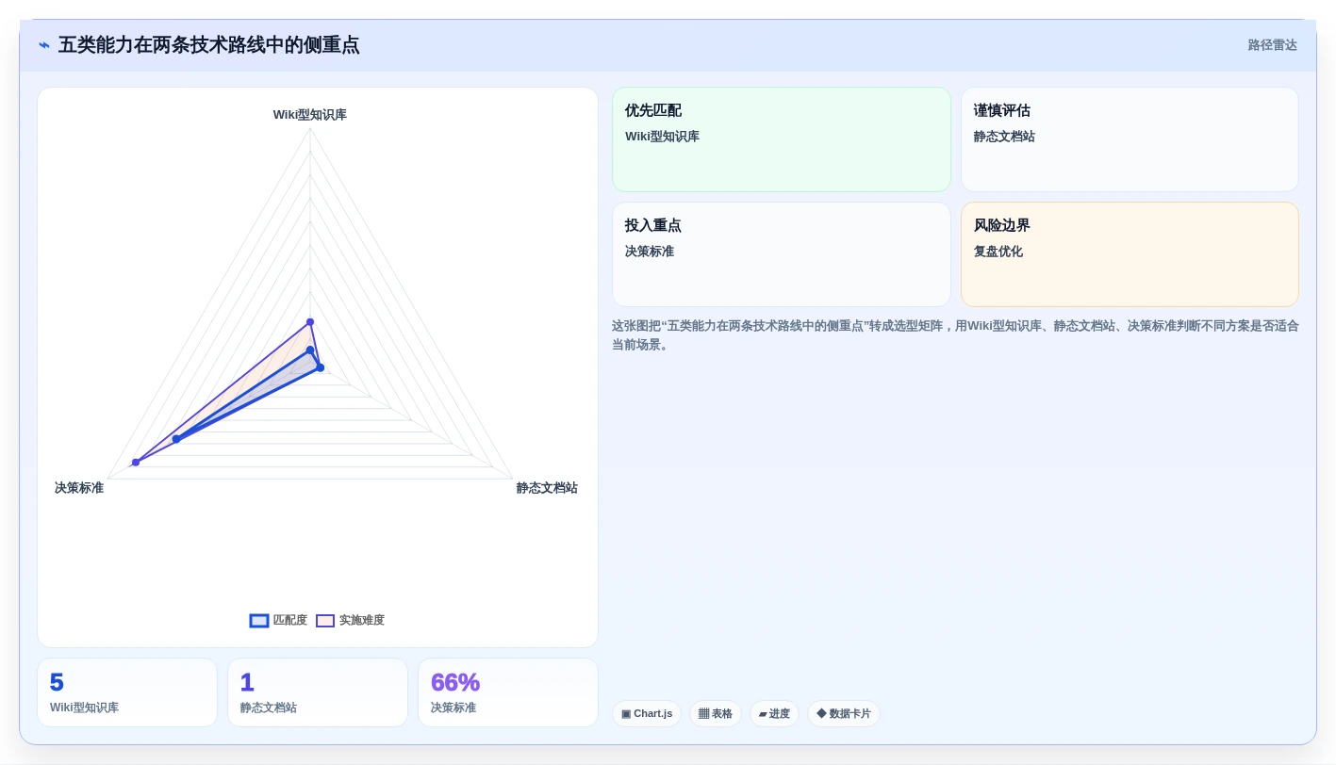Screen dimensions: 1336x765
Task: Click the 数据卡片 tag chip
Action: tap(844, 714)
